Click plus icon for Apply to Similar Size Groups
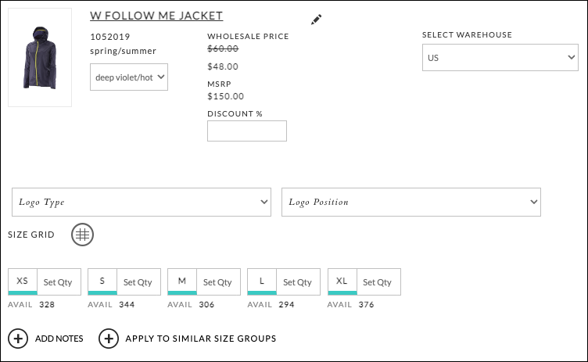 pyautogui.click(x=109, y=339)
